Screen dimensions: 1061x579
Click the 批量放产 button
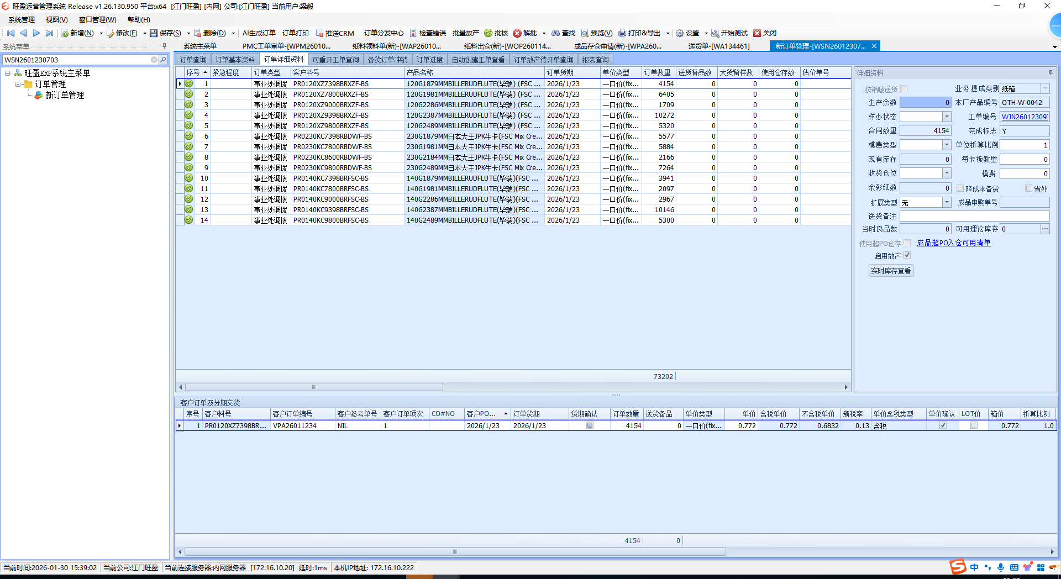click(x=465, y=33)
